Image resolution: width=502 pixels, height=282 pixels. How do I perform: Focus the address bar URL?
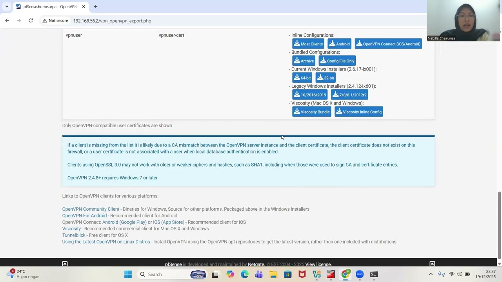pyautogui.click(x=112, y=21)
